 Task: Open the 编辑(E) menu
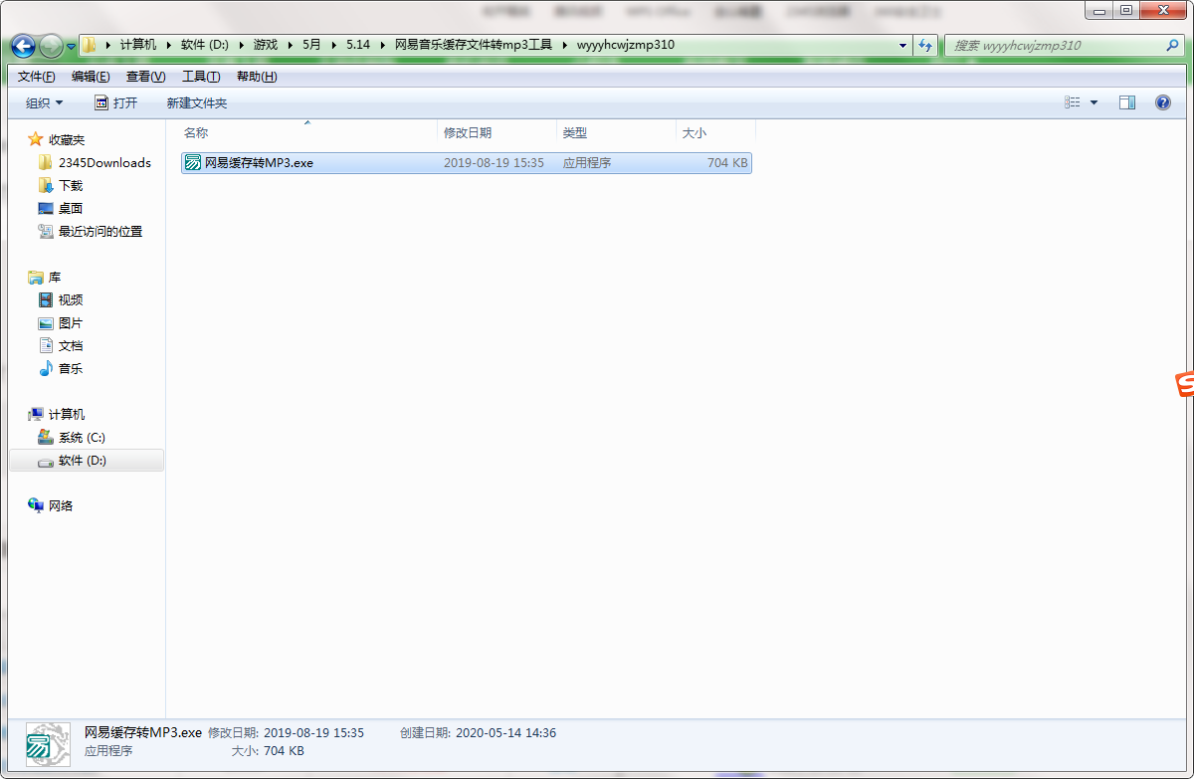(91, 77)
